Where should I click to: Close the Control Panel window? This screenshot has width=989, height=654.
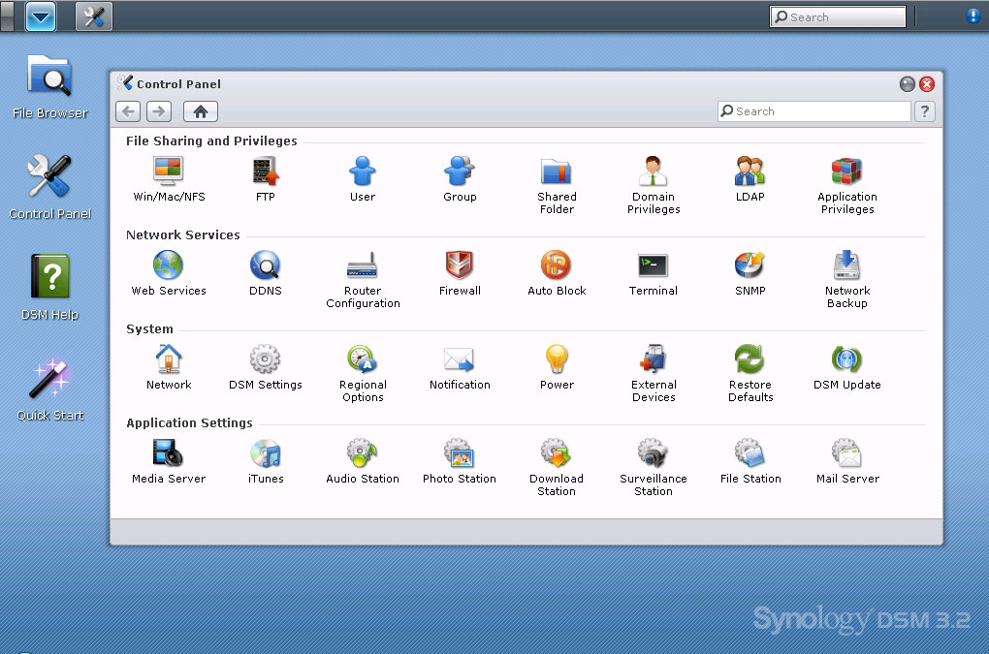(x=927, y=84)
